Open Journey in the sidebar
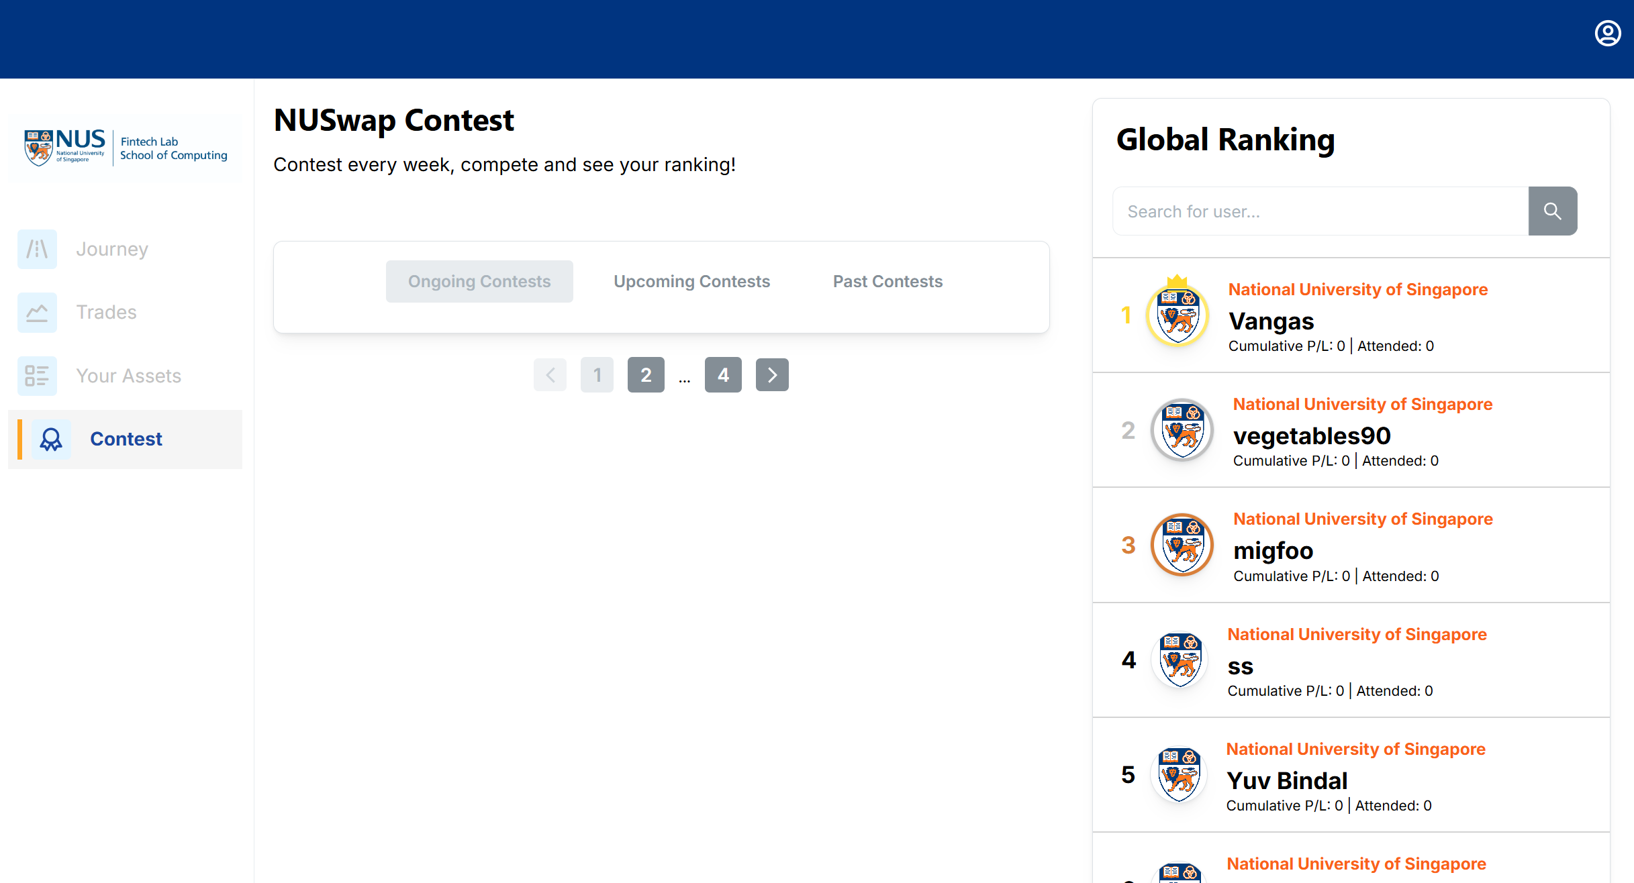Viewport: 1634px width, 883px height. pos(125,249)
